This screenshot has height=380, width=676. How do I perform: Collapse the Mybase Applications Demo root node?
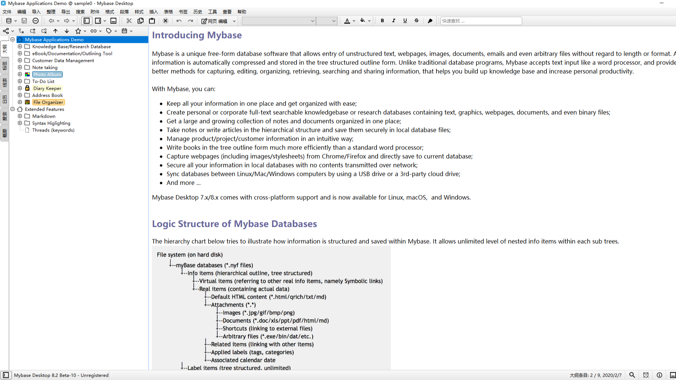coord(12,40)
